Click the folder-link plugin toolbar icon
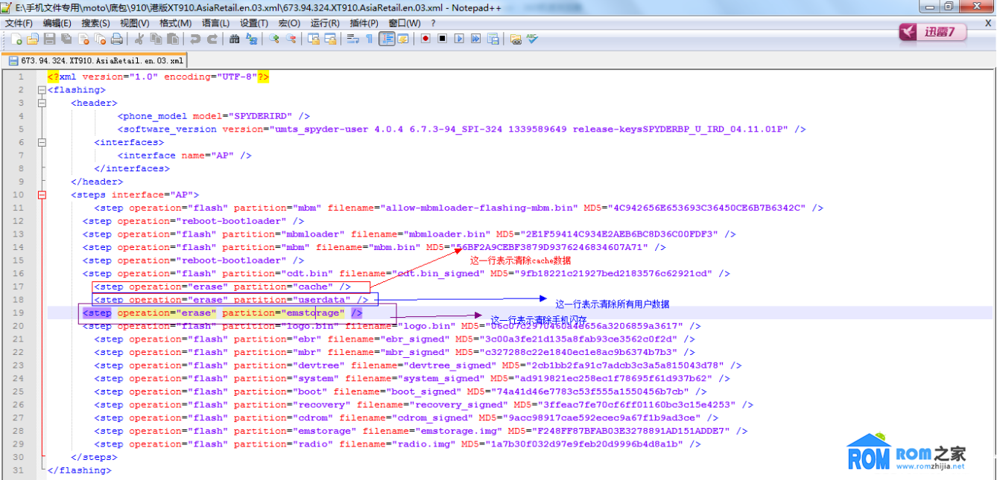 pyautogui.click(x=515, y=39)
